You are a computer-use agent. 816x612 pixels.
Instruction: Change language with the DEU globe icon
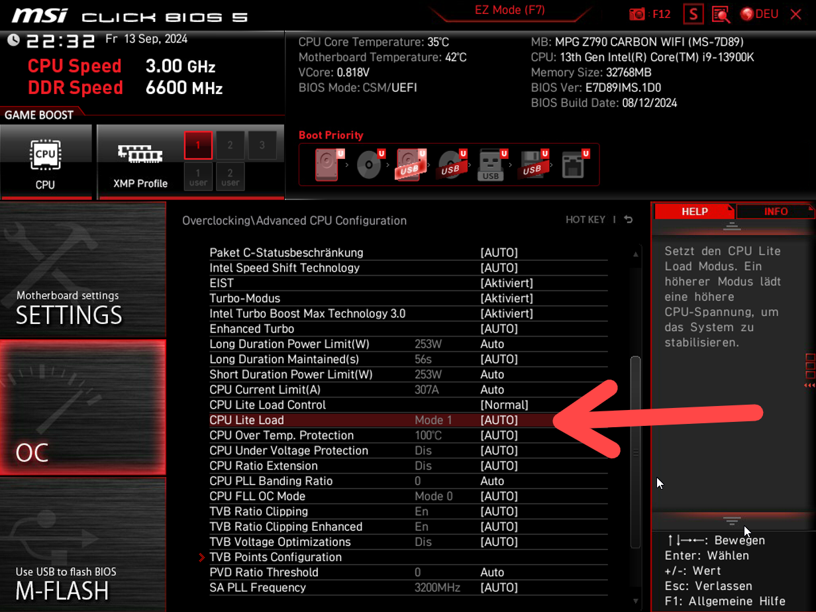tap(759, 14)
